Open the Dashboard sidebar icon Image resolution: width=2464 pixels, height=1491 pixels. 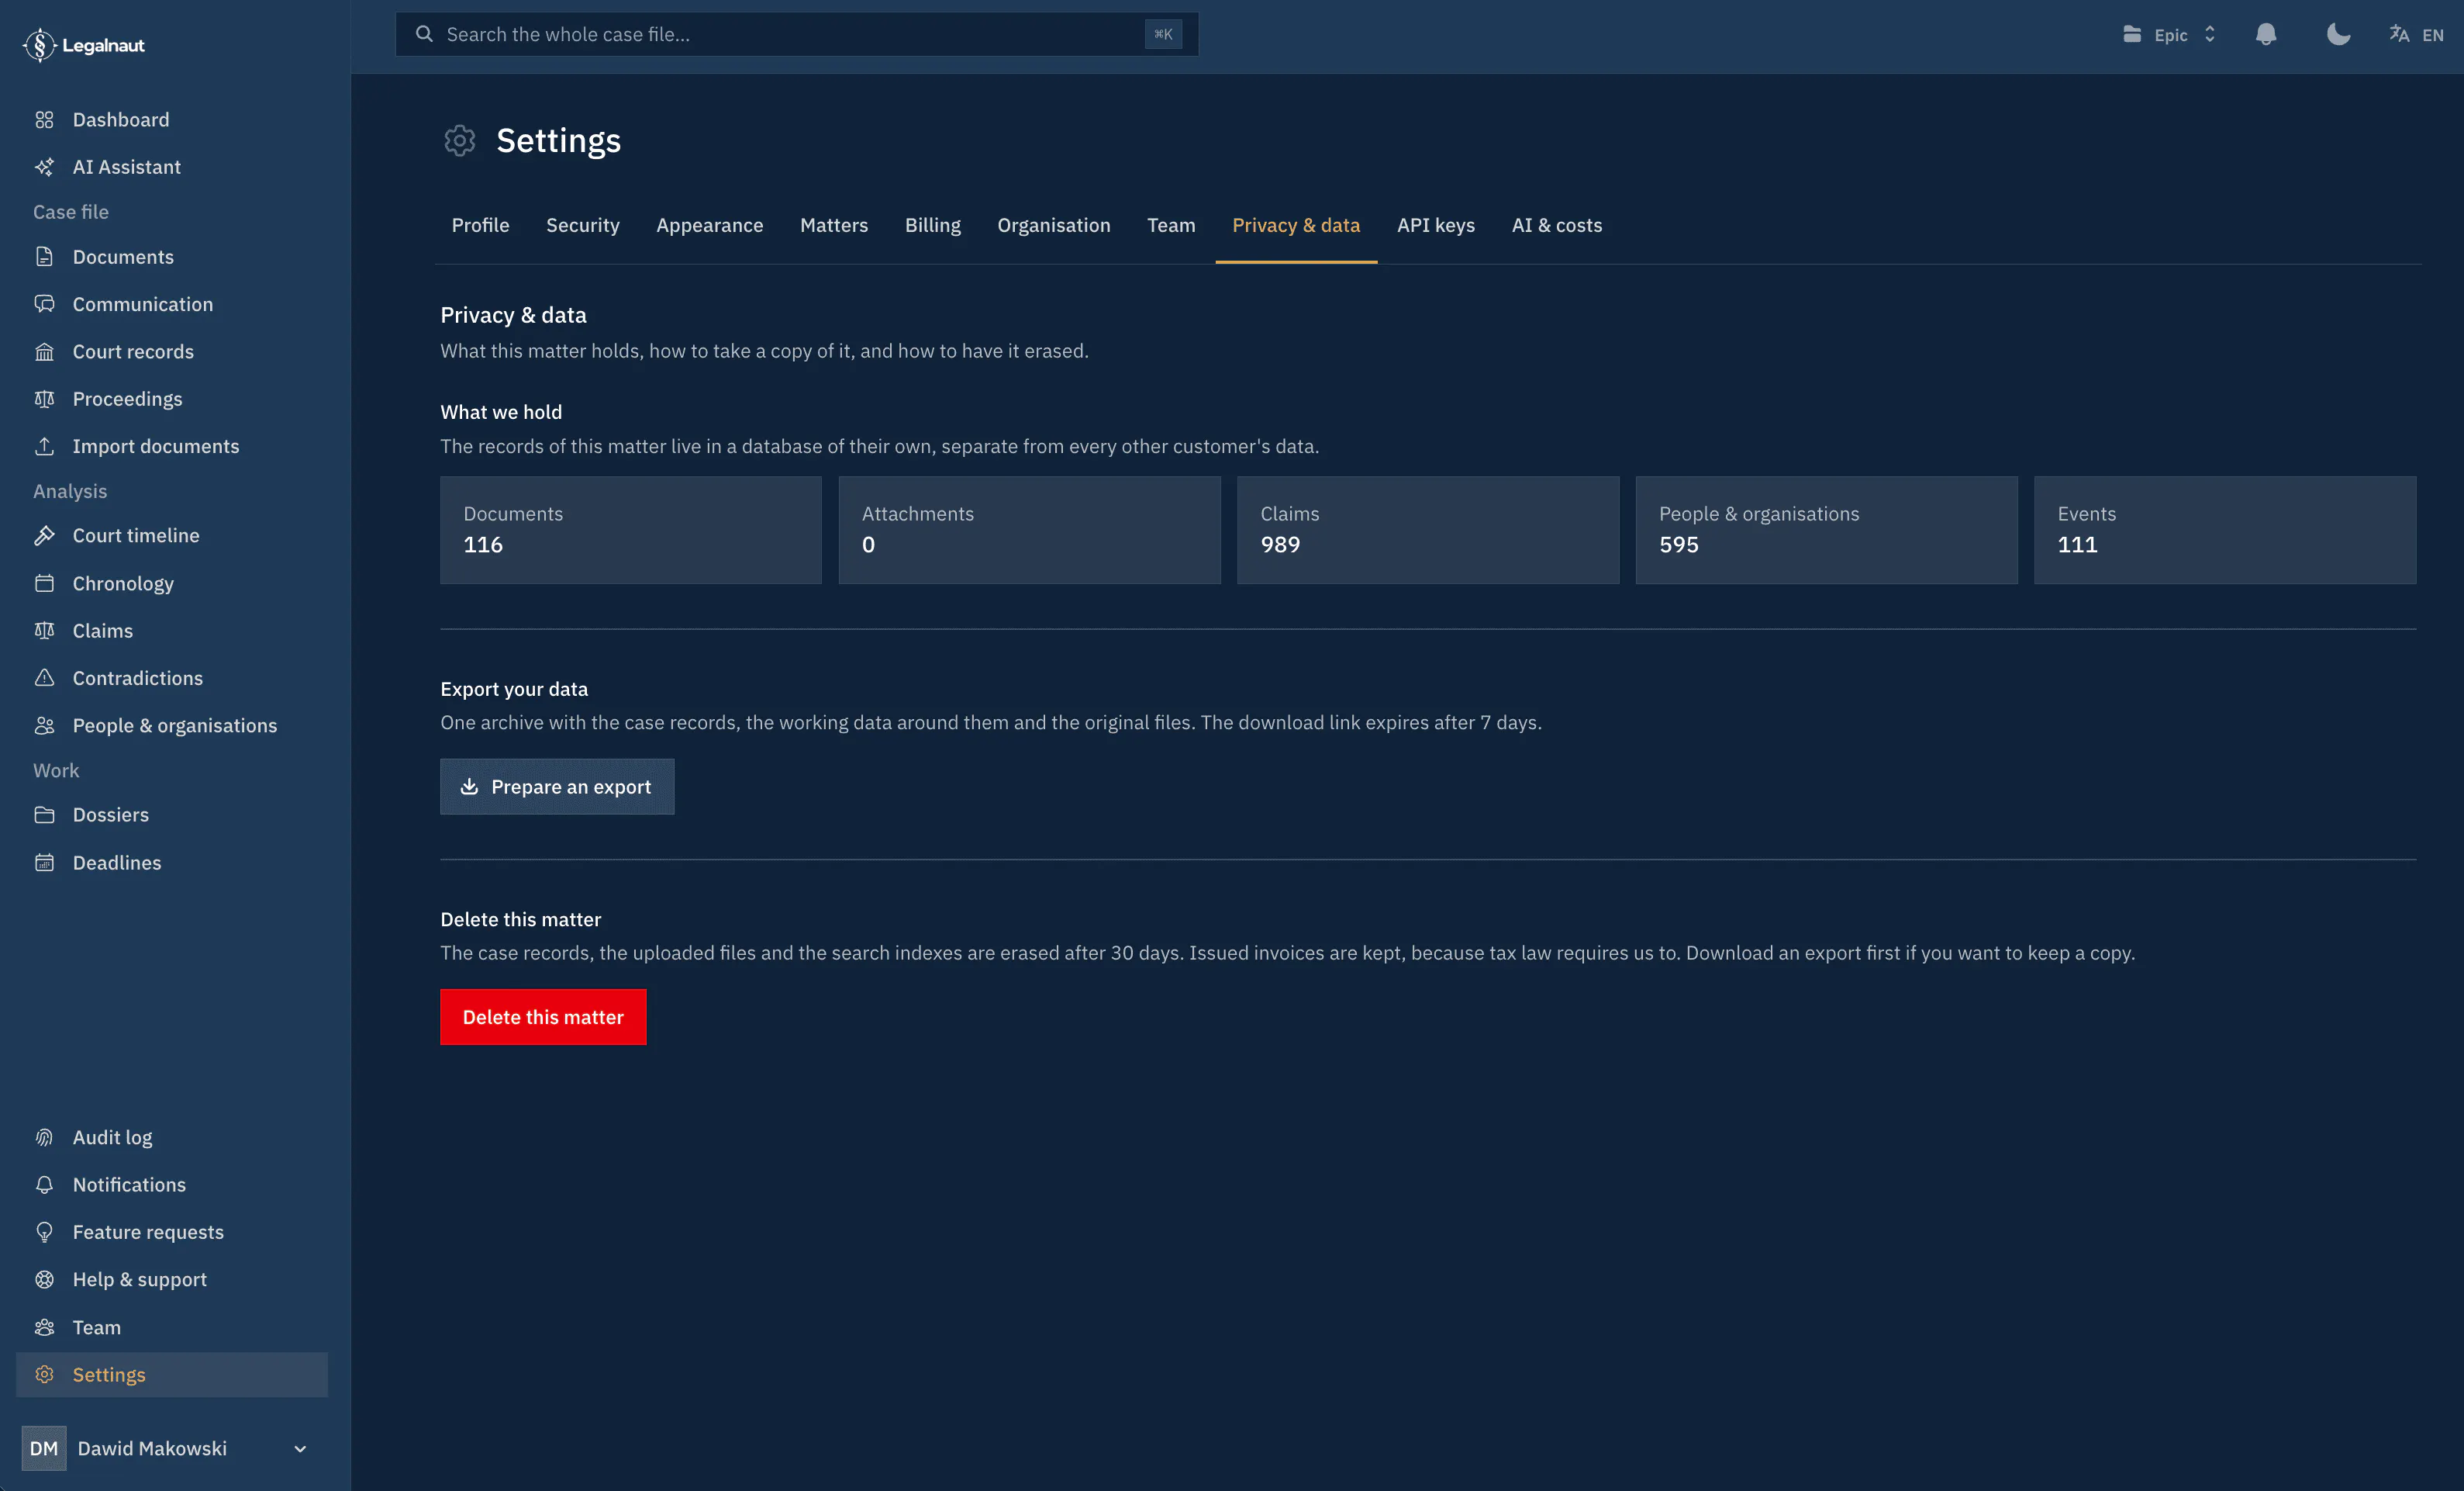(44, 120)
